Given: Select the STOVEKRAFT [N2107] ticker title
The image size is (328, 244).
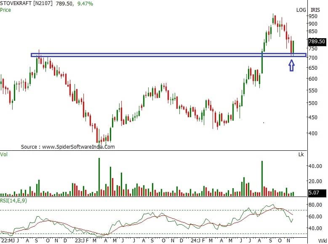Looking at the screenshot, I should [x=26, y=4].
